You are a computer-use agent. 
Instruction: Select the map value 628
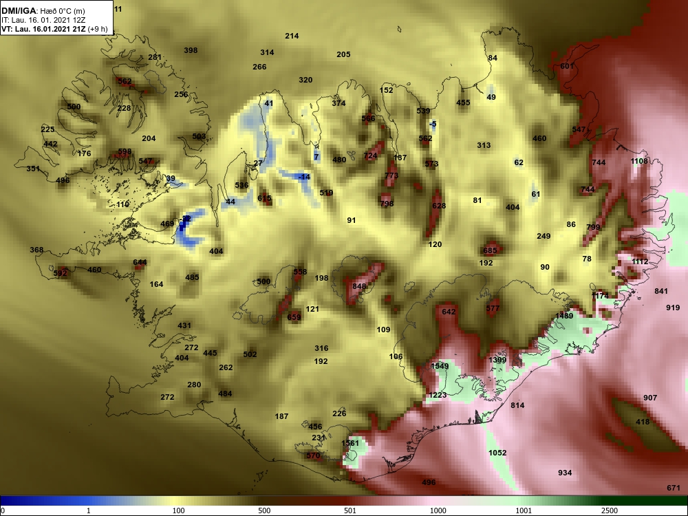[439, 206]
